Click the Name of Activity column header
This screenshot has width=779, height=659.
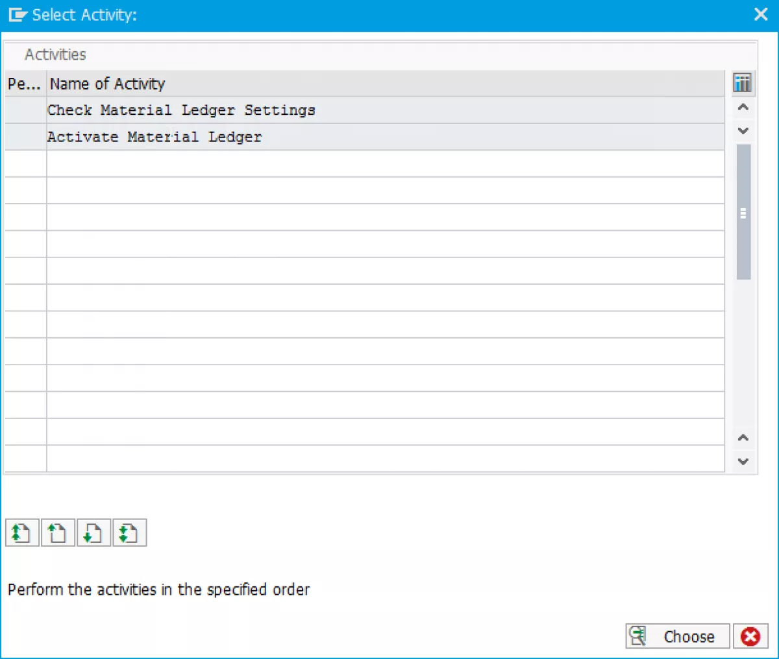tap(385, 84)
